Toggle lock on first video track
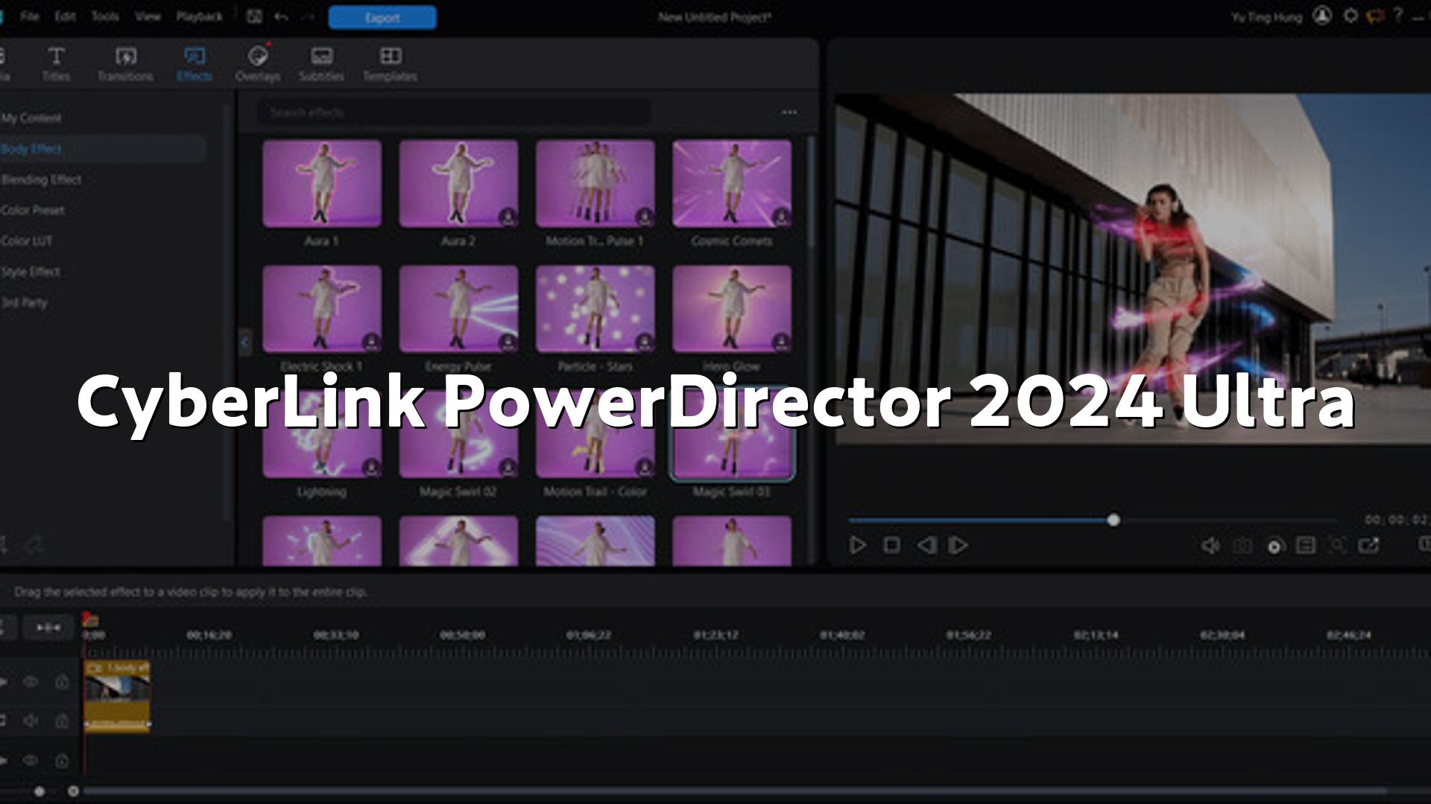 [x=62, y=681]
